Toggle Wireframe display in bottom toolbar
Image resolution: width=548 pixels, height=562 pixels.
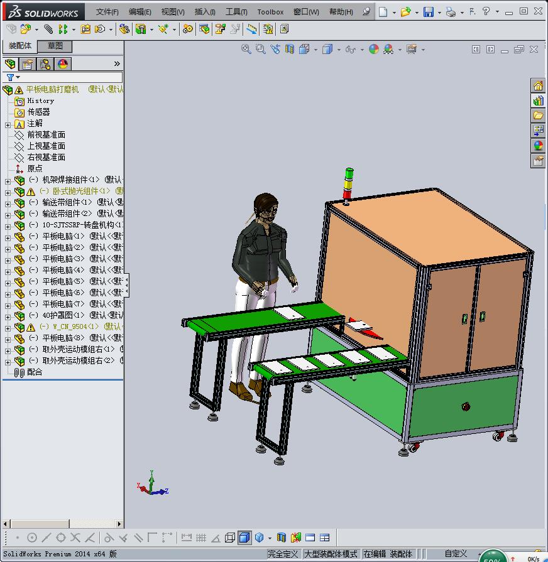click(x=230, y=538)
